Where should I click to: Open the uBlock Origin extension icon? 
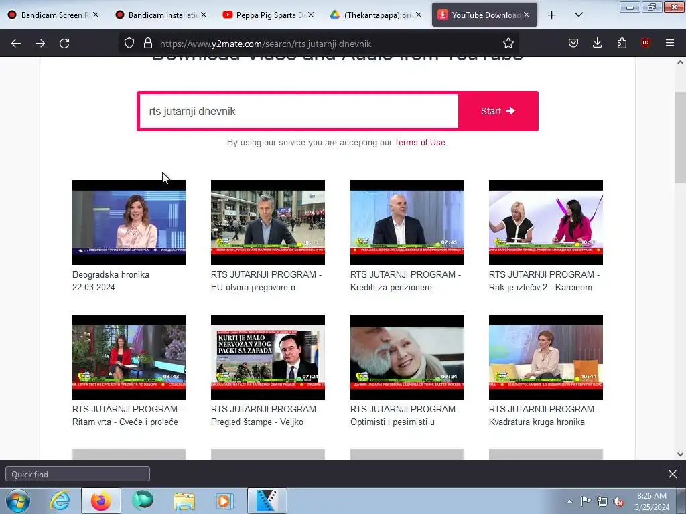point(645,44)
